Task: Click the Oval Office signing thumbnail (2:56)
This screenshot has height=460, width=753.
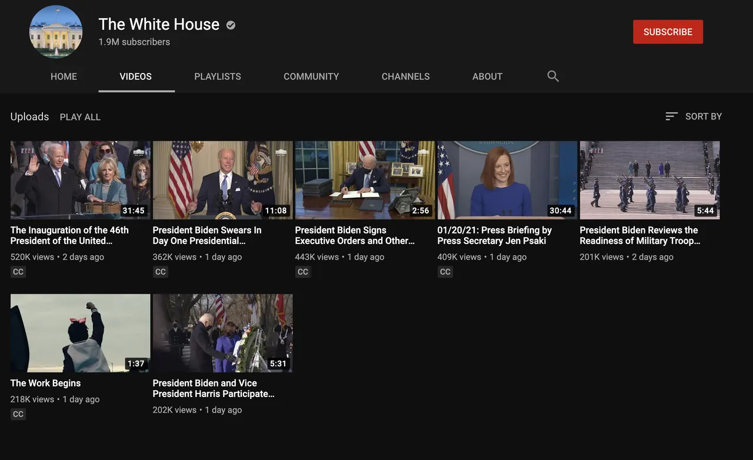Action: tap(365, 180)
